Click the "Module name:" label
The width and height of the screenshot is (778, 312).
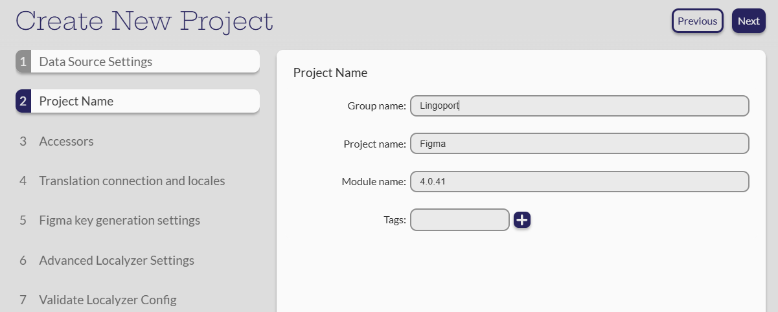[374, 182]
